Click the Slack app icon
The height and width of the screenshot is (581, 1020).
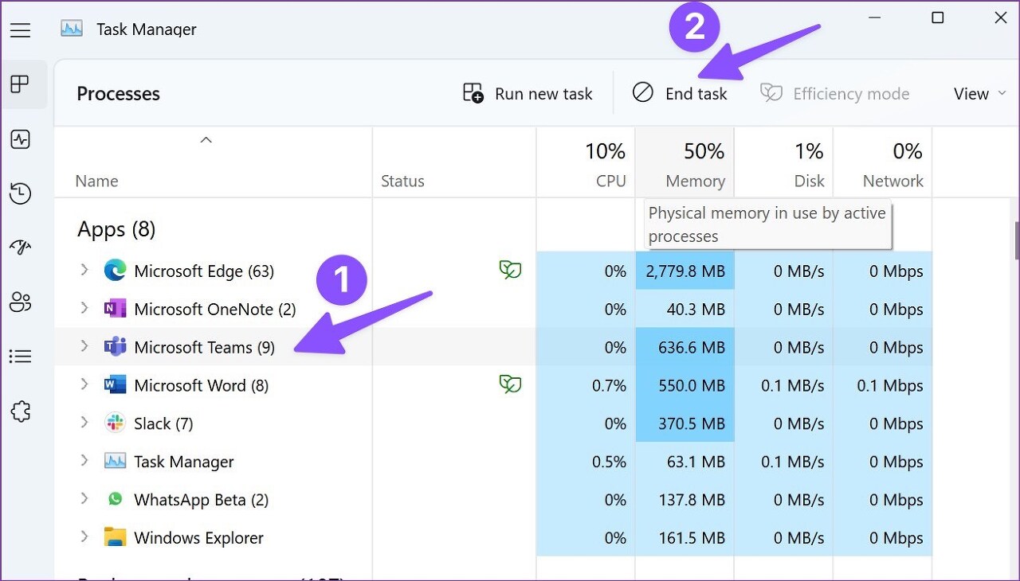pos(115,423)
